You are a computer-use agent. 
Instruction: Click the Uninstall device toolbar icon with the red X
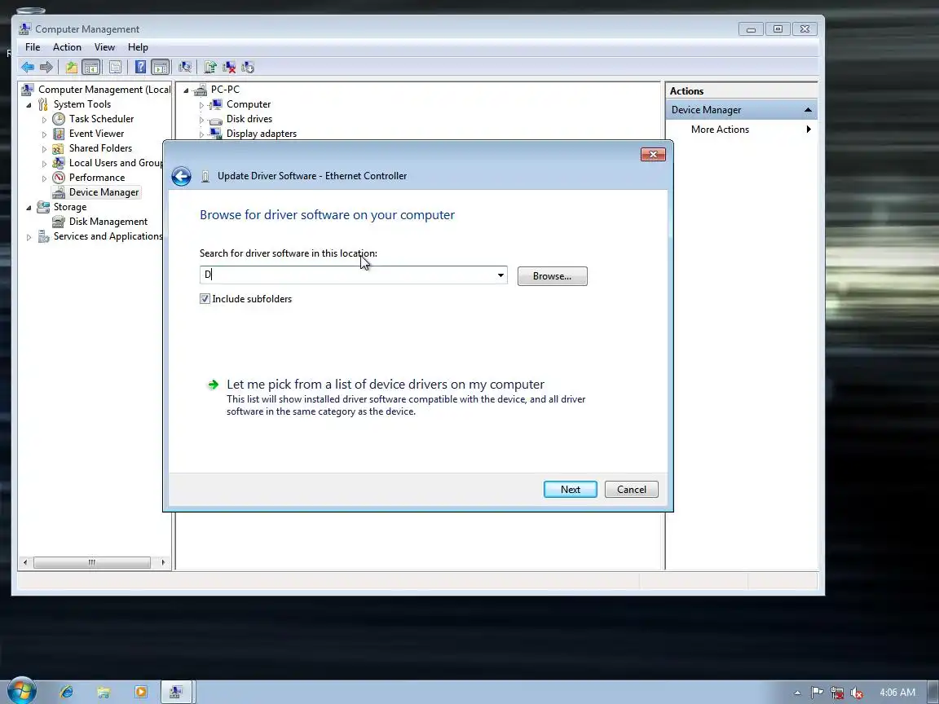pos(229,67)
